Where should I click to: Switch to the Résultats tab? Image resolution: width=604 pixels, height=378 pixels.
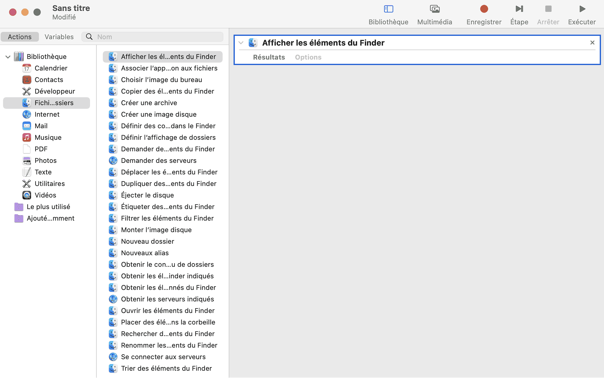[269, 57]
